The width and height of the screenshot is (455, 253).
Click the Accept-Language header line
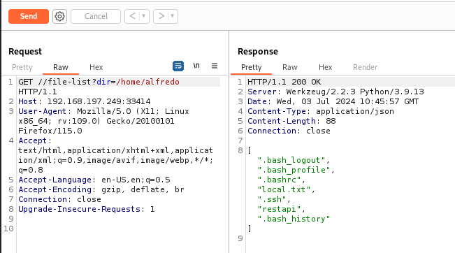pos(94,180)
